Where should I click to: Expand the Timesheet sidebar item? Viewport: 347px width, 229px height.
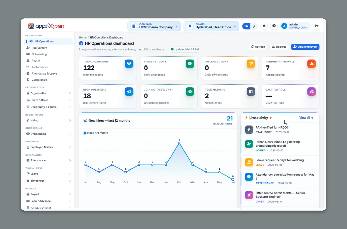49,181
